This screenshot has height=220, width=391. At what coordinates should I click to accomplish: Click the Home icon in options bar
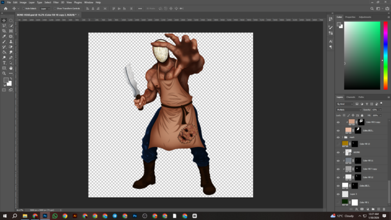pos(6,9)
